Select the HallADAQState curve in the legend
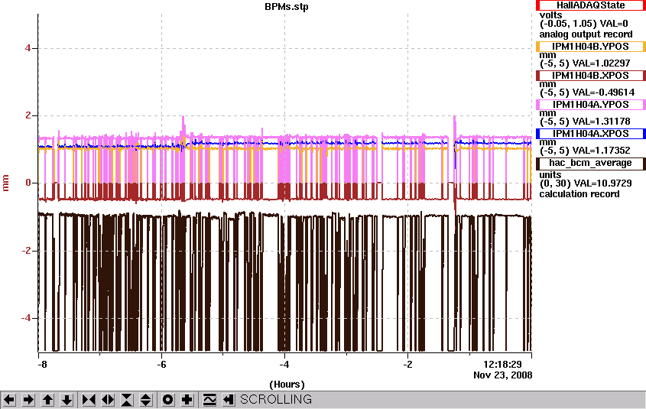The width and height of the screenshot is (646, 409). [x=590, y=5]
